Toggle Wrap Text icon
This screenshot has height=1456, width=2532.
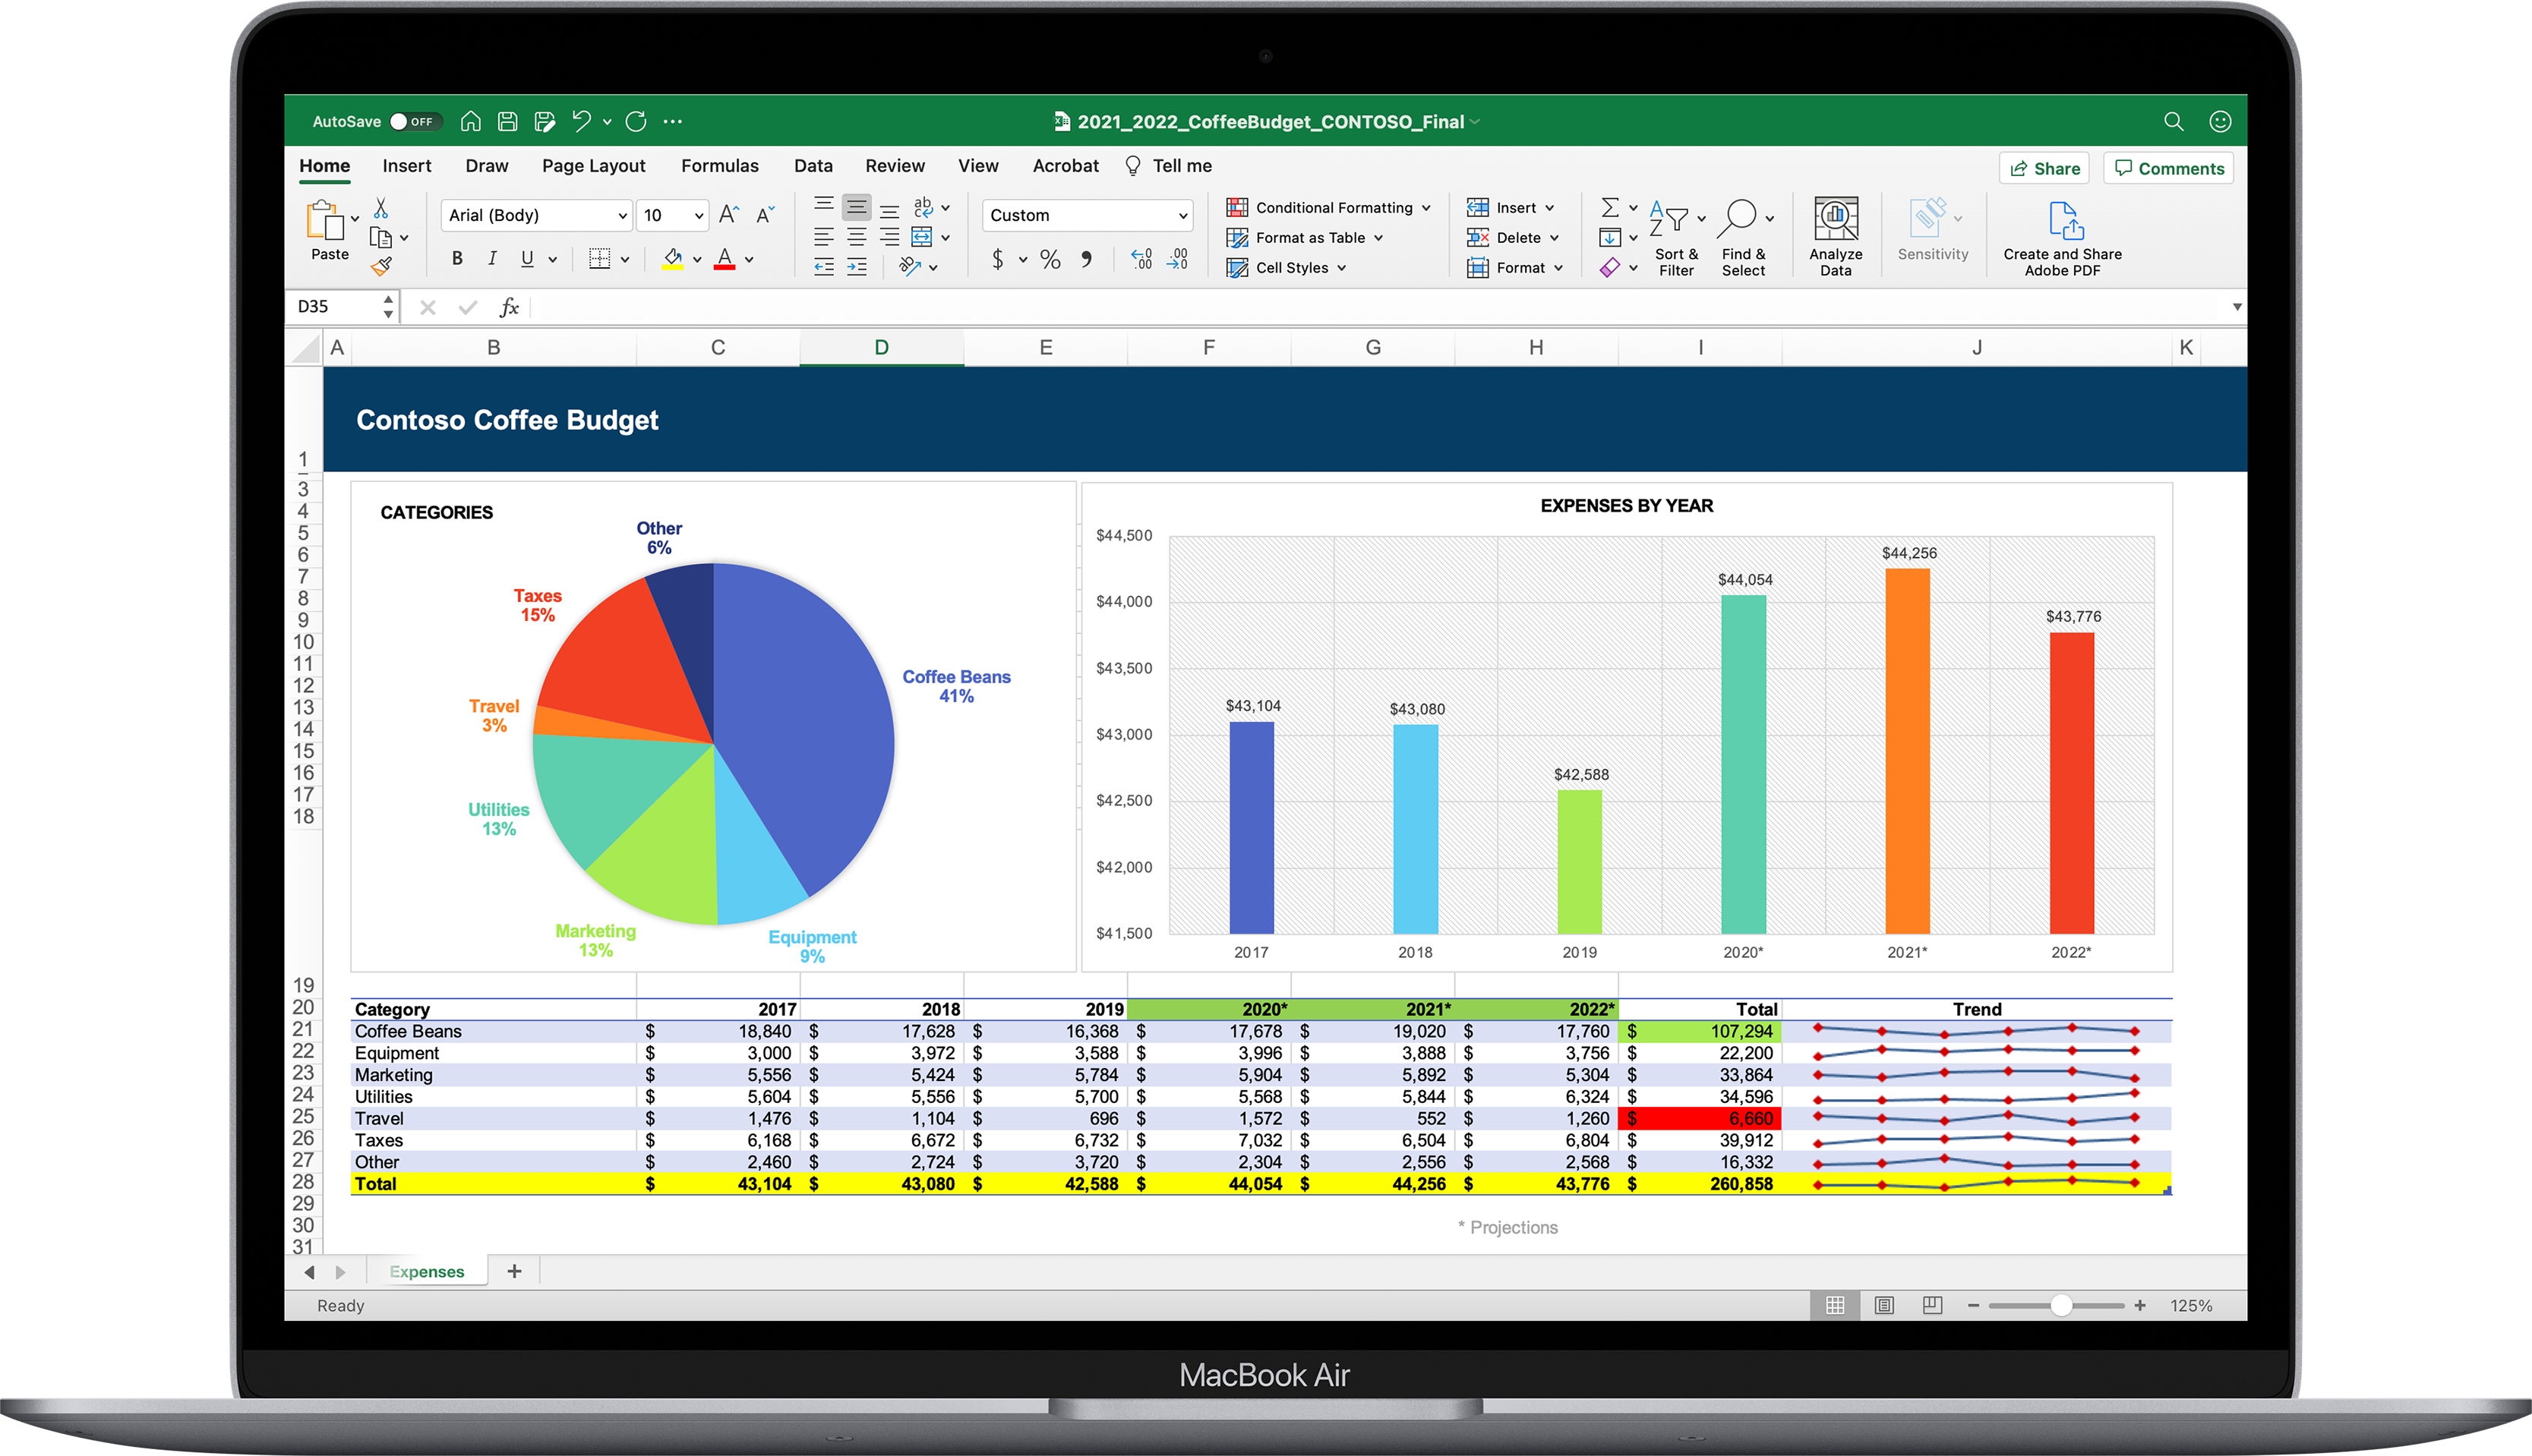(x=923, y=207)
